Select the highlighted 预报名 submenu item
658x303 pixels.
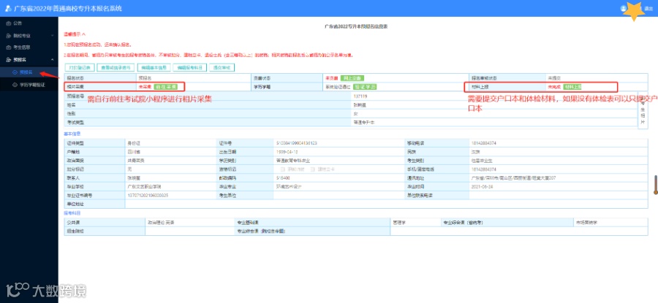[29, 72]
